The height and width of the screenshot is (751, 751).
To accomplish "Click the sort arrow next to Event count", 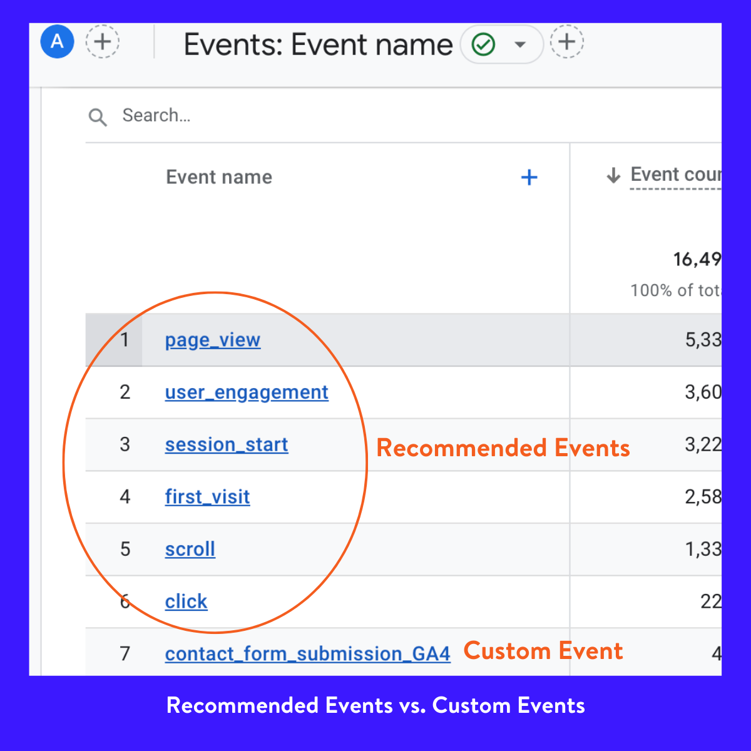I will pyautogui.click(x=613, y=175).
